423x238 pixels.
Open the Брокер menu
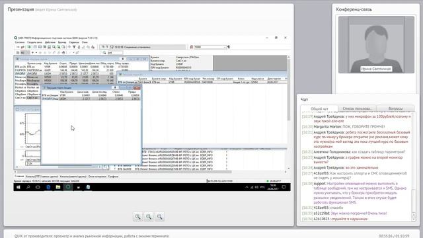[x=62, y=42]
